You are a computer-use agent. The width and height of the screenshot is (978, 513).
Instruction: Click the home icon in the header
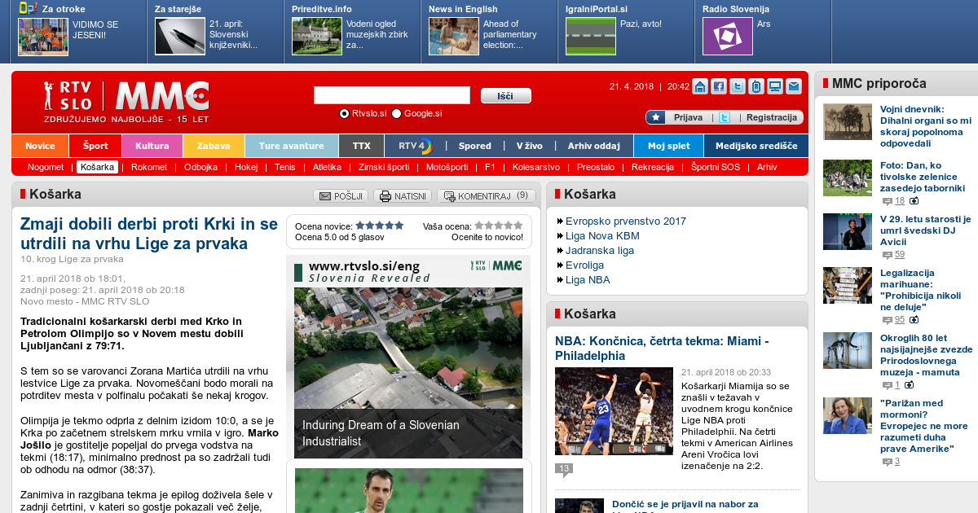pyautogui.click(x=700, y=87)
